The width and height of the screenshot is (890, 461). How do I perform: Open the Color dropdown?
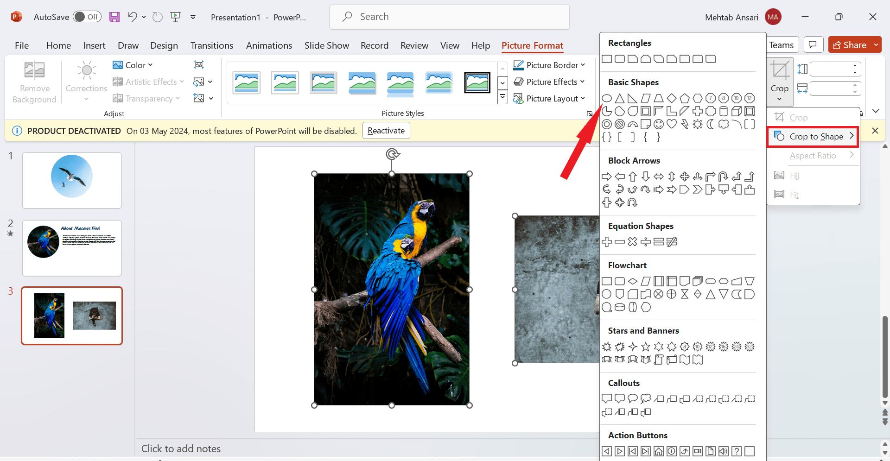[x=133, y=65]
